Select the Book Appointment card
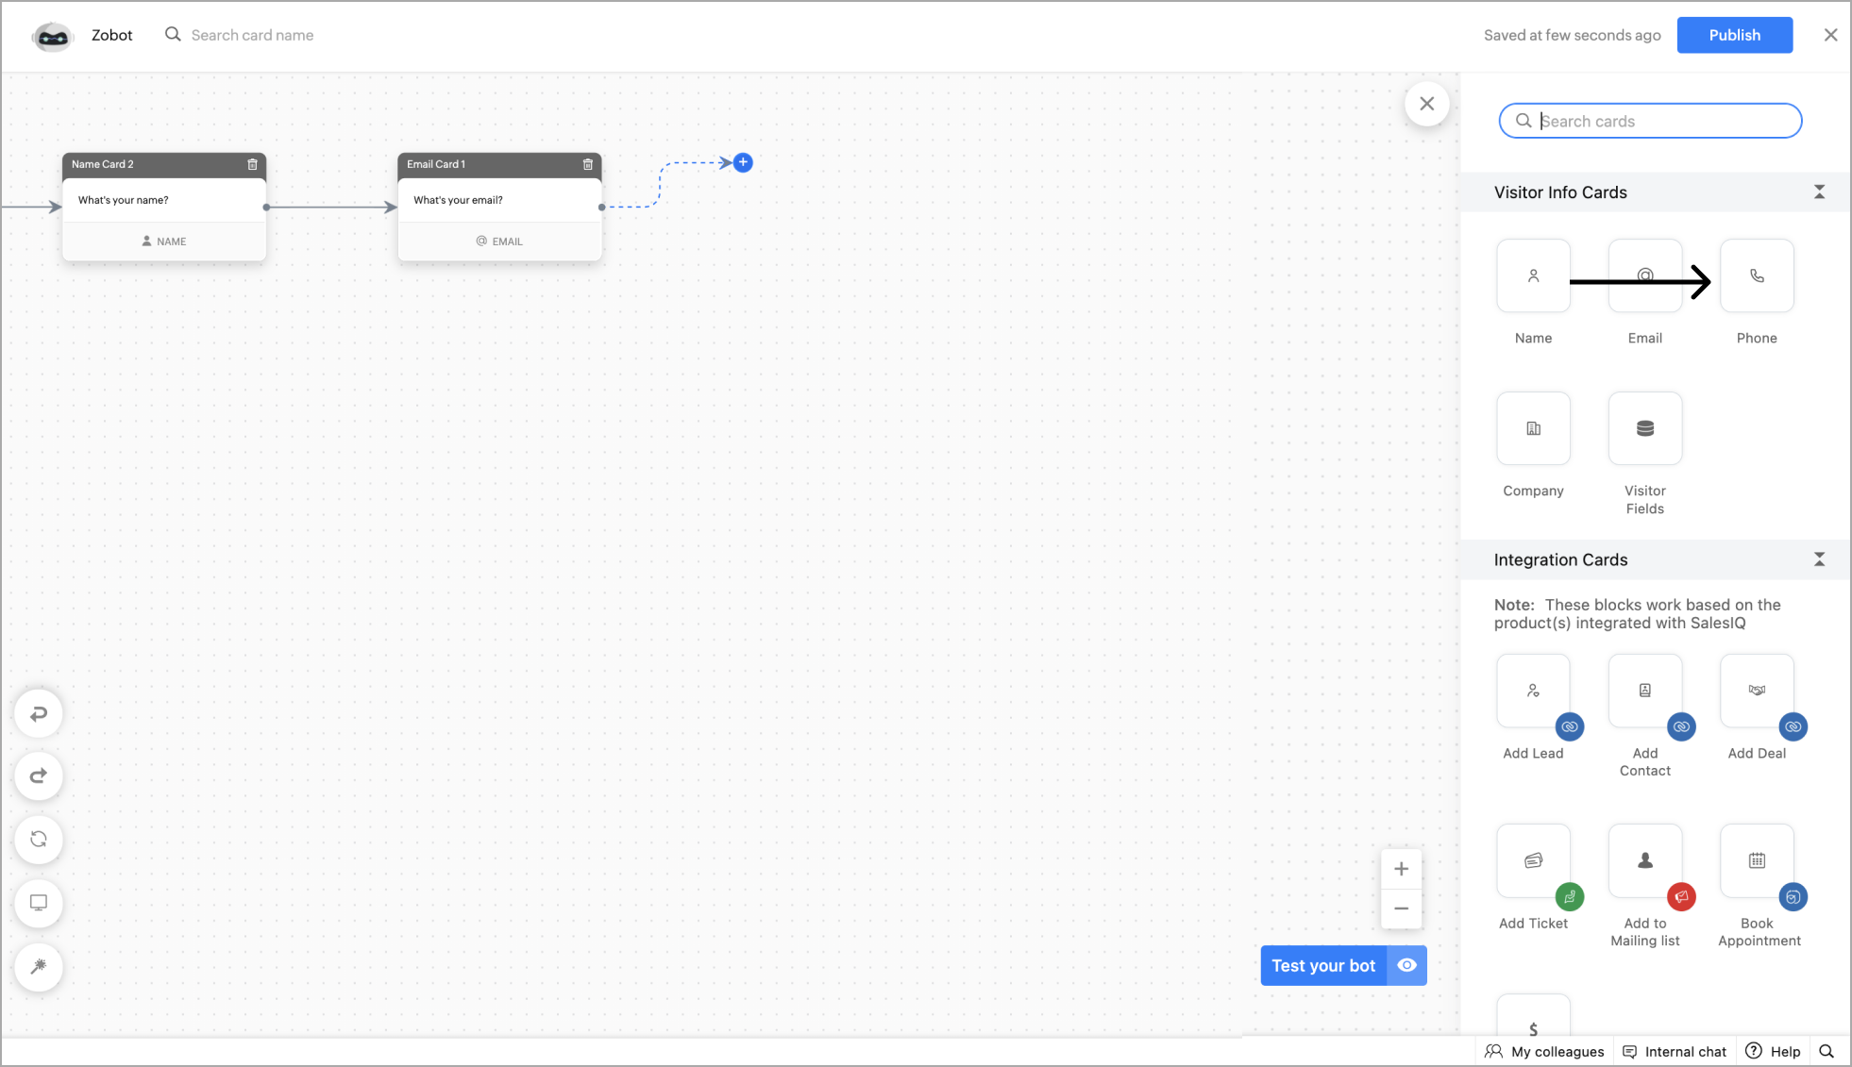The height and width of the screenshot is (1067, 1852). point(1756,861)
